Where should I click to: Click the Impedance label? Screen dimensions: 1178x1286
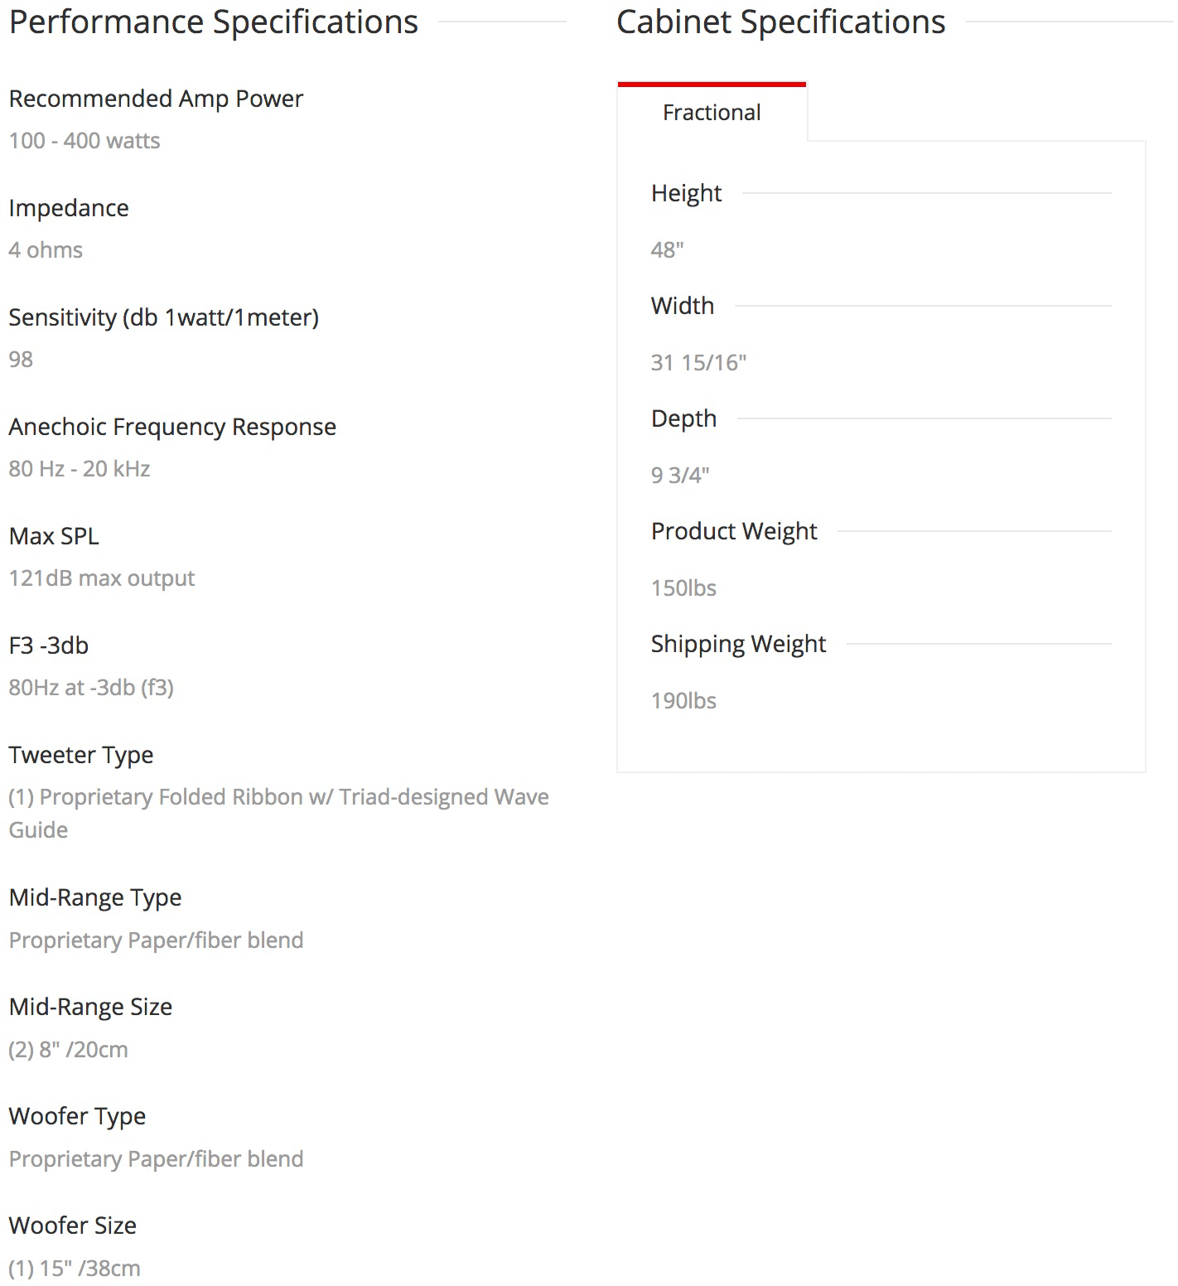(69, 208)
